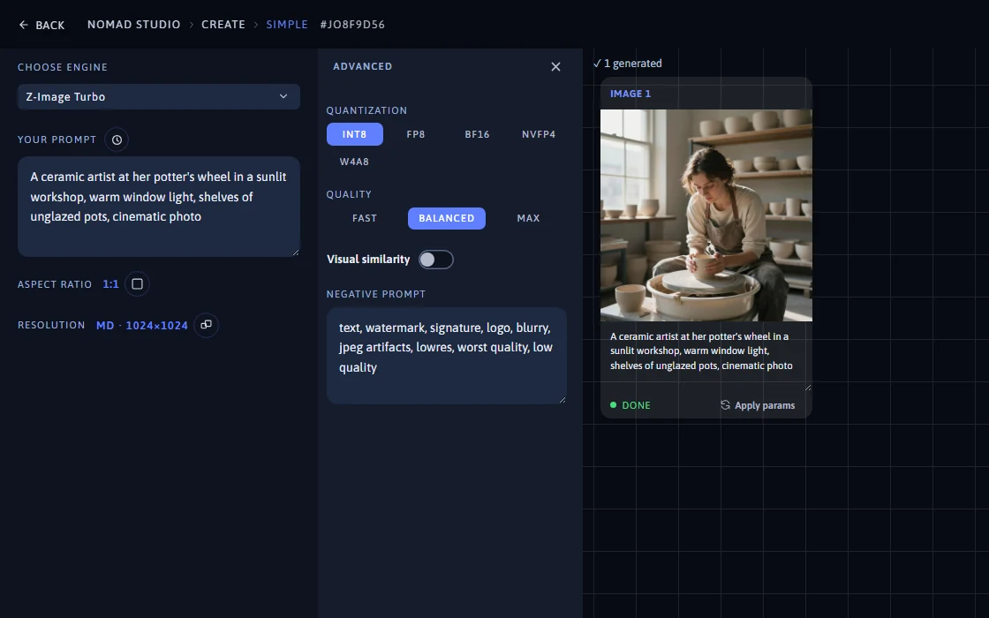The width and height of the screenshot is (989, 618).
Task: Click the Apply params button
Action: (x=758, y=405)
